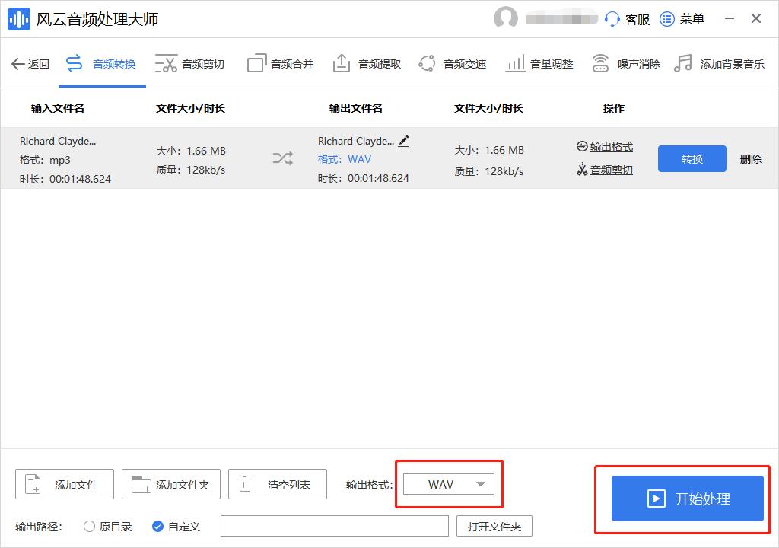Open the WAV output format dropdown

(x=448, y=483)
